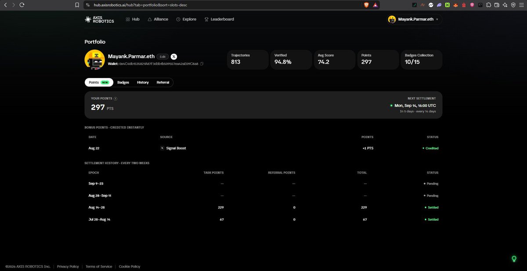Image resolution: width=527 pixels, height=271 pixels.
Task: Click the Brave Rewards triangle icon
Action: (375, 5)
